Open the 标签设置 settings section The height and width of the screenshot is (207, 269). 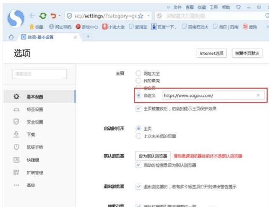[x=35, y=109]
